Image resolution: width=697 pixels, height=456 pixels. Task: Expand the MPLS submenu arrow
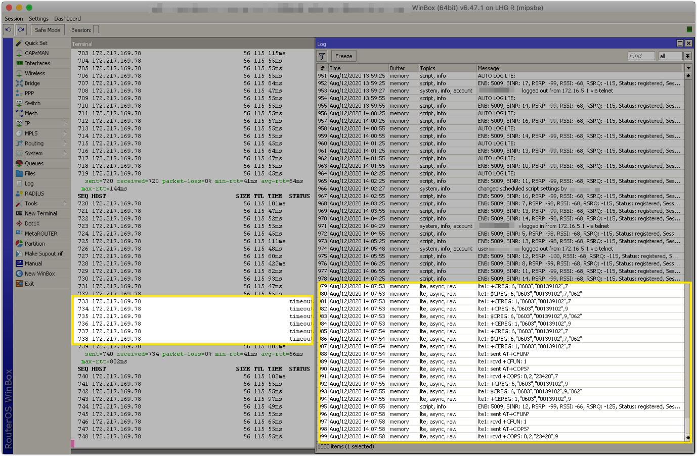65,133
